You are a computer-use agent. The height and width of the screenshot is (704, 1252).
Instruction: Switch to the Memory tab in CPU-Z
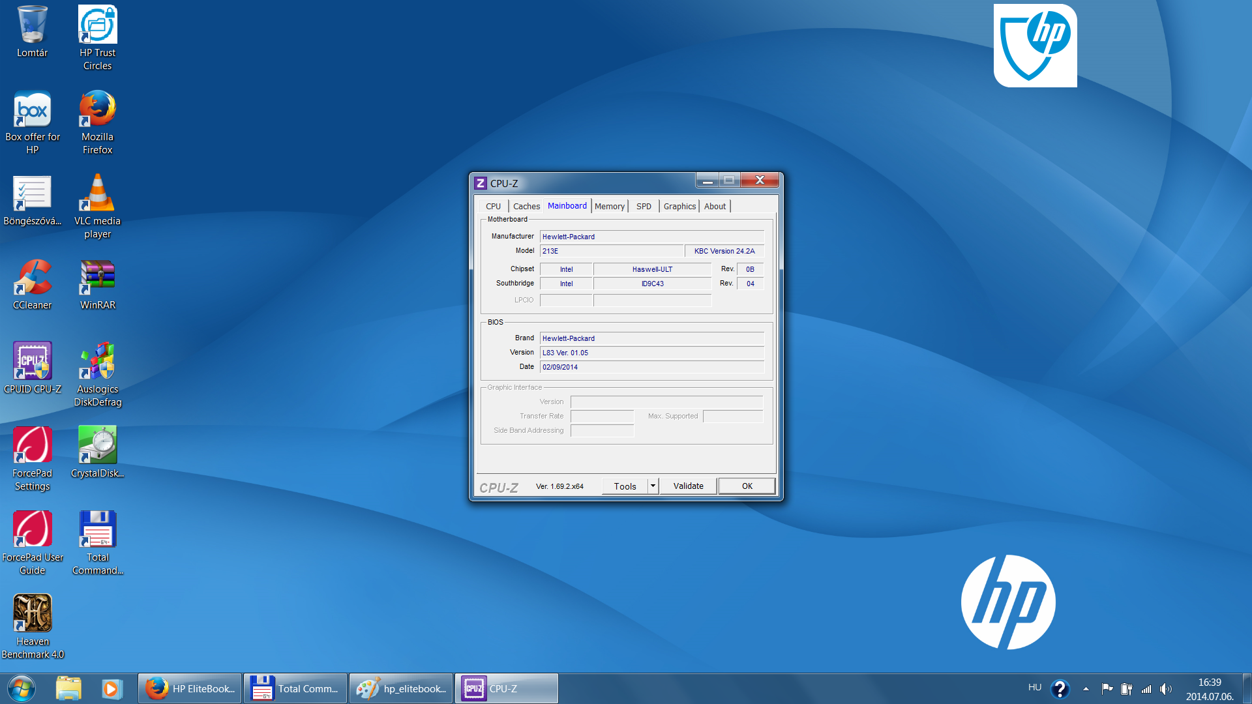(x=609, y=206)
